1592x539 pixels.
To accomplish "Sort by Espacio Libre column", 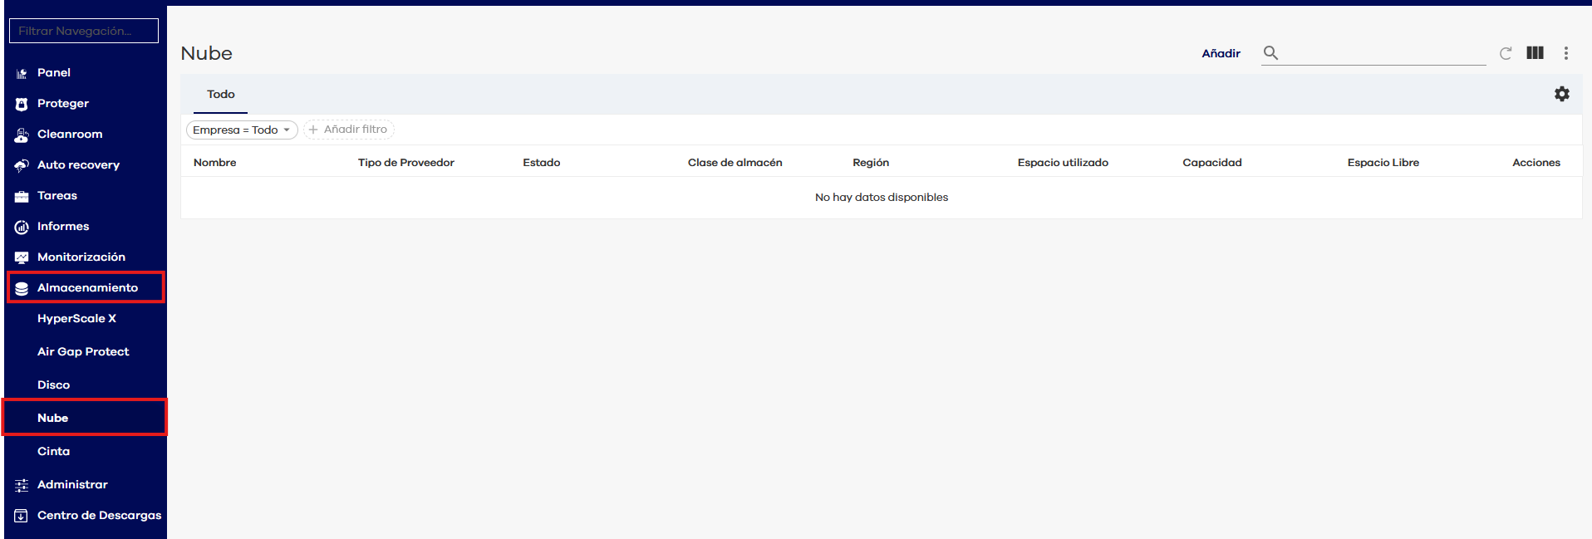I will [x=1383, y=163].
